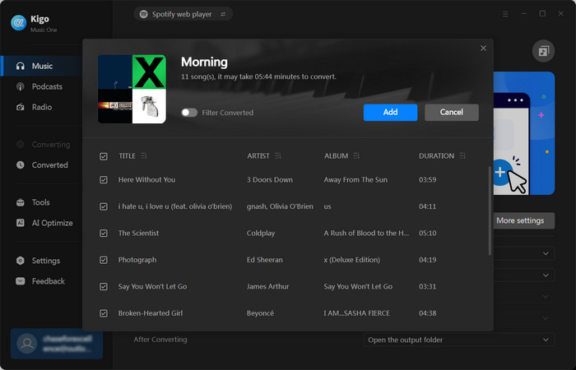Open the music library round button
Viewport: 576px width, 370px height.
tap(543, 51)
